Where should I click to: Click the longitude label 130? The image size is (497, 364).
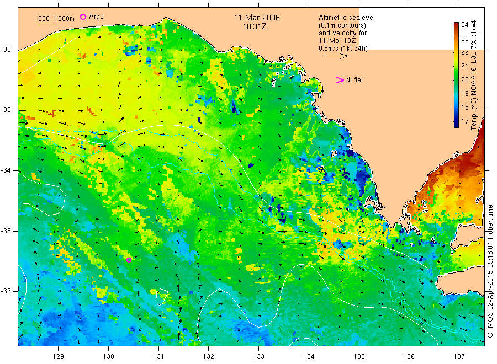(x=108, y=357)
